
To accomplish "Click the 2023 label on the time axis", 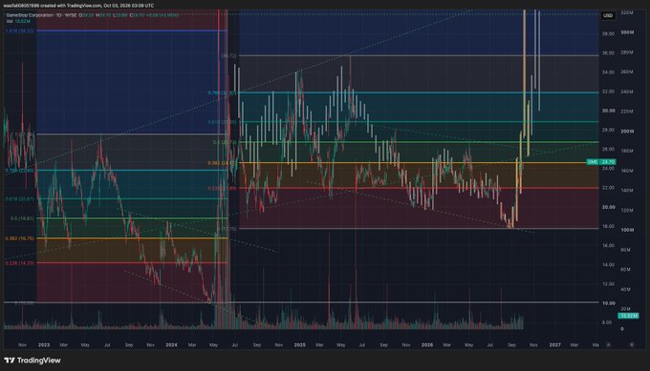I will [44, 345].
